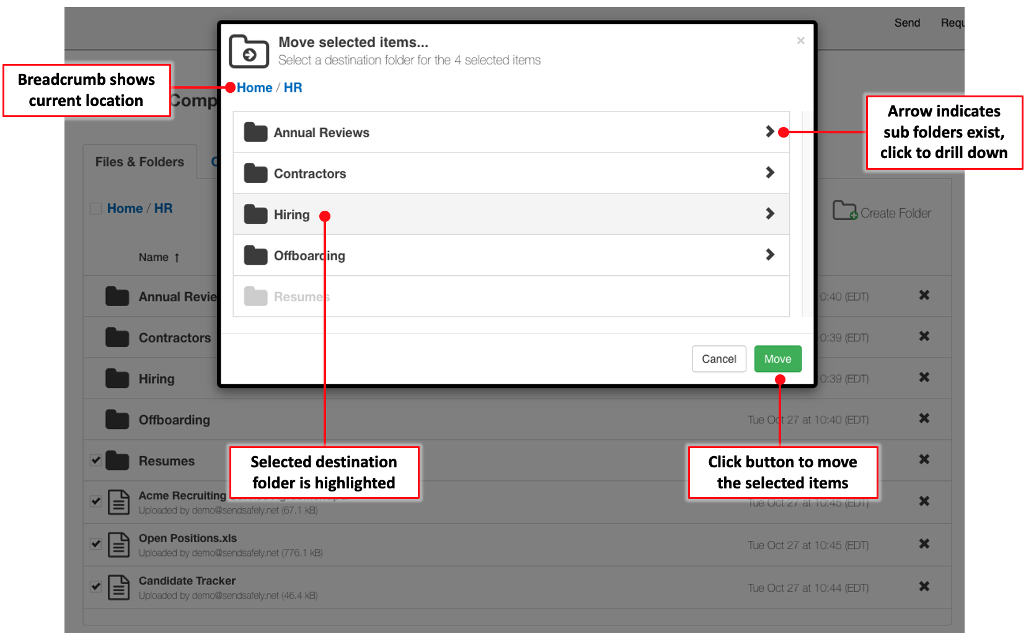This screenshot has height=639, width=1026.
Task: Toggle the Name column sort arrow
Action: point(177,257)
